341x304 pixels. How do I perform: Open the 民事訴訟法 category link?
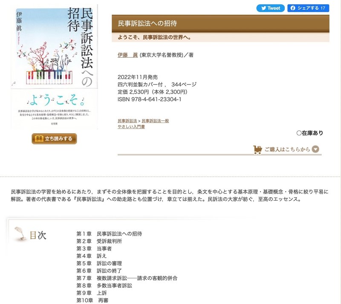pos(127,121)
